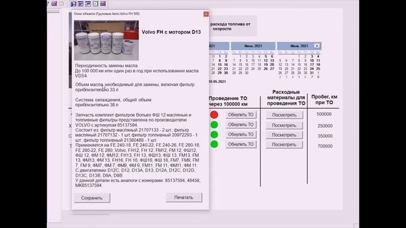406x228 pixels.
Task: Go to next month with calendar arrow
Action: [317, 46]
